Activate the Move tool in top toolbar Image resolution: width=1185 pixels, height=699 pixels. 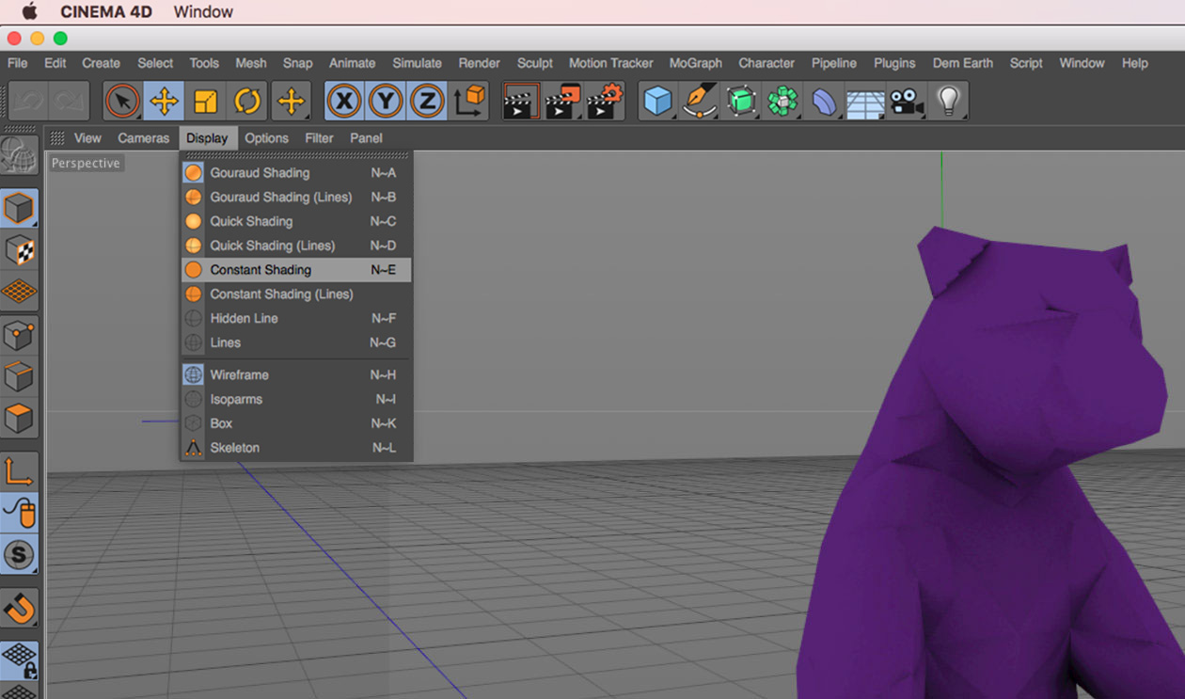tap(164, 101)
